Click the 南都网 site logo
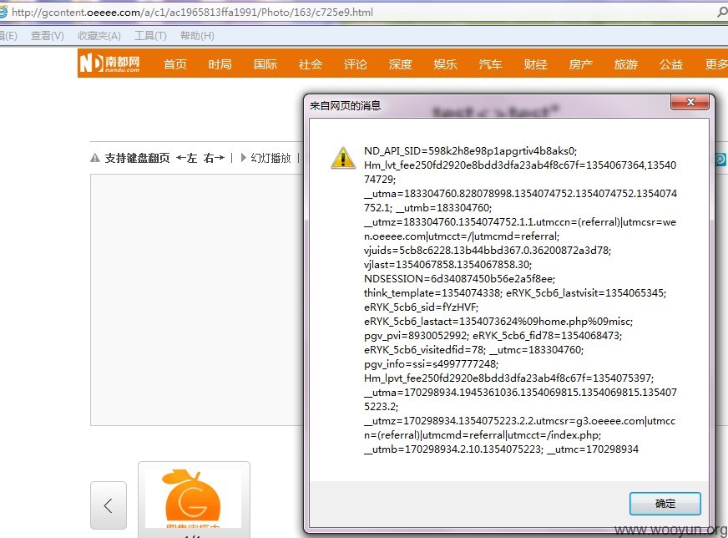The height and width of the screenshot is (538, 728). [x=109, y=63]
